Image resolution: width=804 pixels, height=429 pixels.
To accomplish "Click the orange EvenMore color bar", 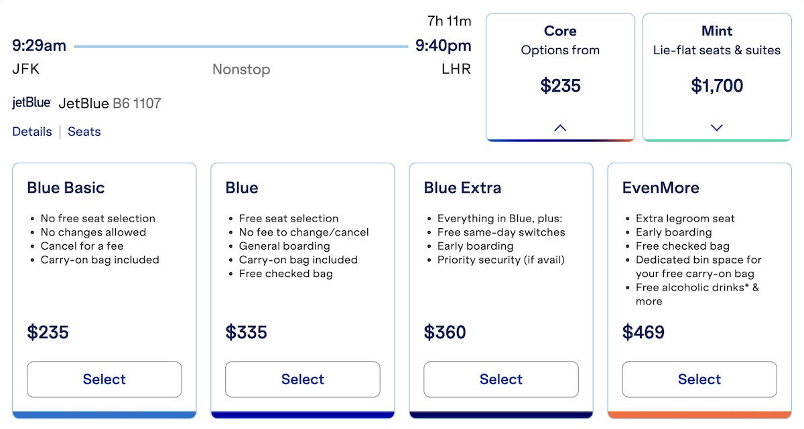I will pyautogui.click(x=699, y=414).
